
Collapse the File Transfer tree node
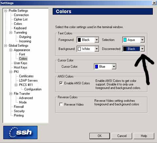11,94
